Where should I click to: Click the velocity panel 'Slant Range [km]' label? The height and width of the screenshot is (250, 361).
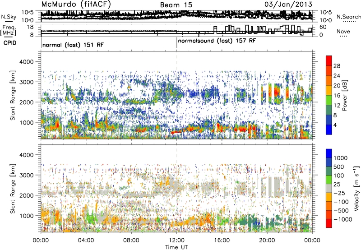tap(13, 188)
